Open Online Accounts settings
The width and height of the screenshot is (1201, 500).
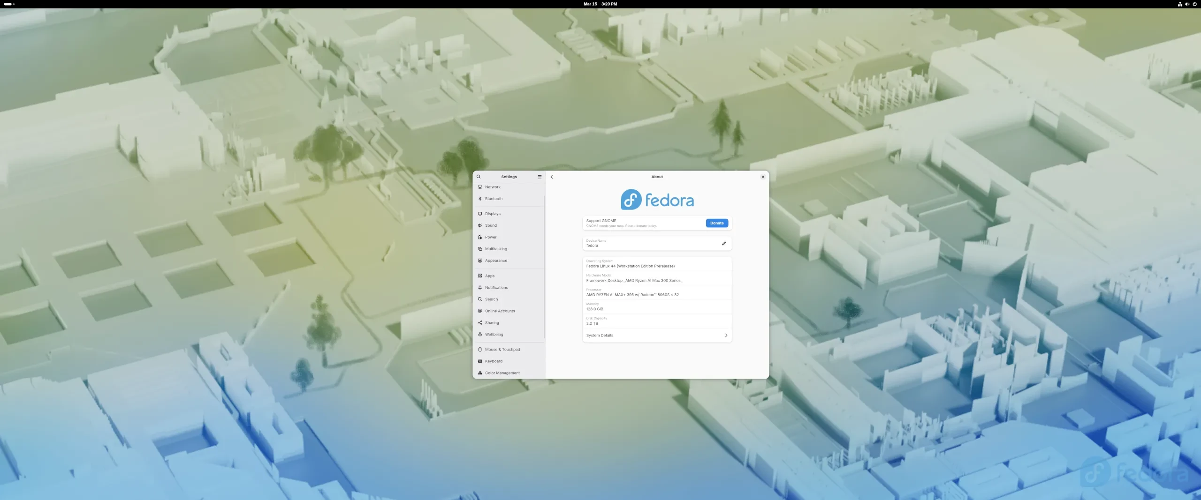coord(500,311)
